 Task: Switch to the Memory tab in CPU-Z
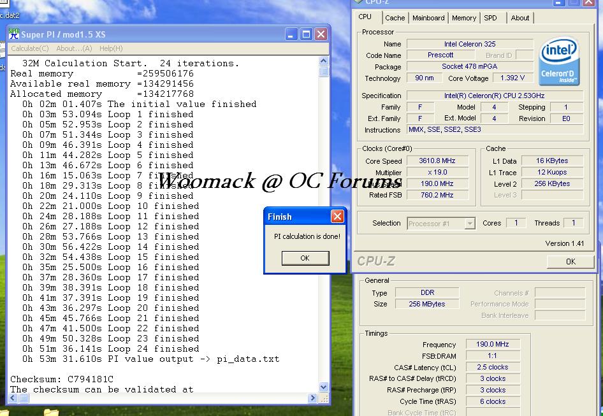click(x=464, y=18)
